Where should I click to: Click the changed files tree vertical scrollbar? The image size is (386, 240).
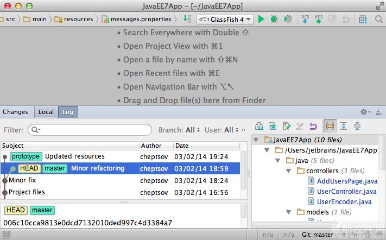click(x=382, y=153)
